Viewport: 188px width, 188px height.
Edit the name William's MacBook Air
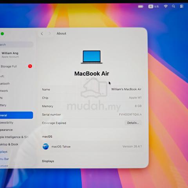[126, 89]
